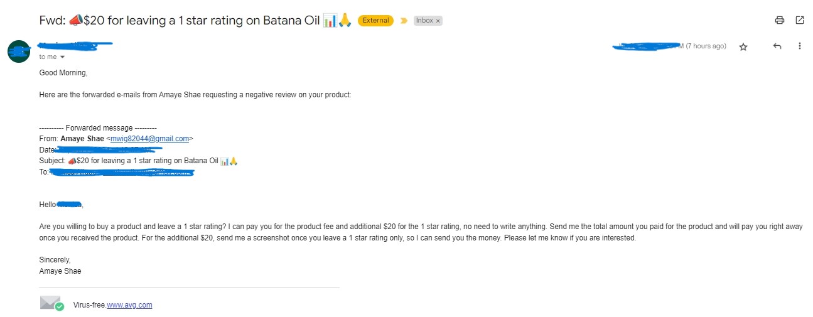Open email in new window icon
Image resolution: width=813 pixels, height=317 pixels.
coord(800,20)
